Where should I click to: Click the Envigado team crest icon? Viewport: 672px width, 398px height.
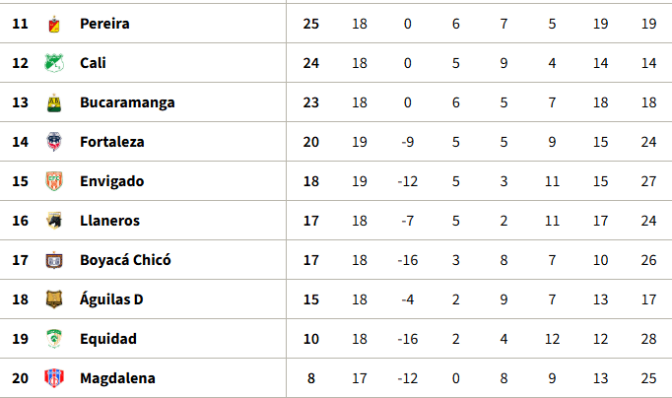pos(54,181)
